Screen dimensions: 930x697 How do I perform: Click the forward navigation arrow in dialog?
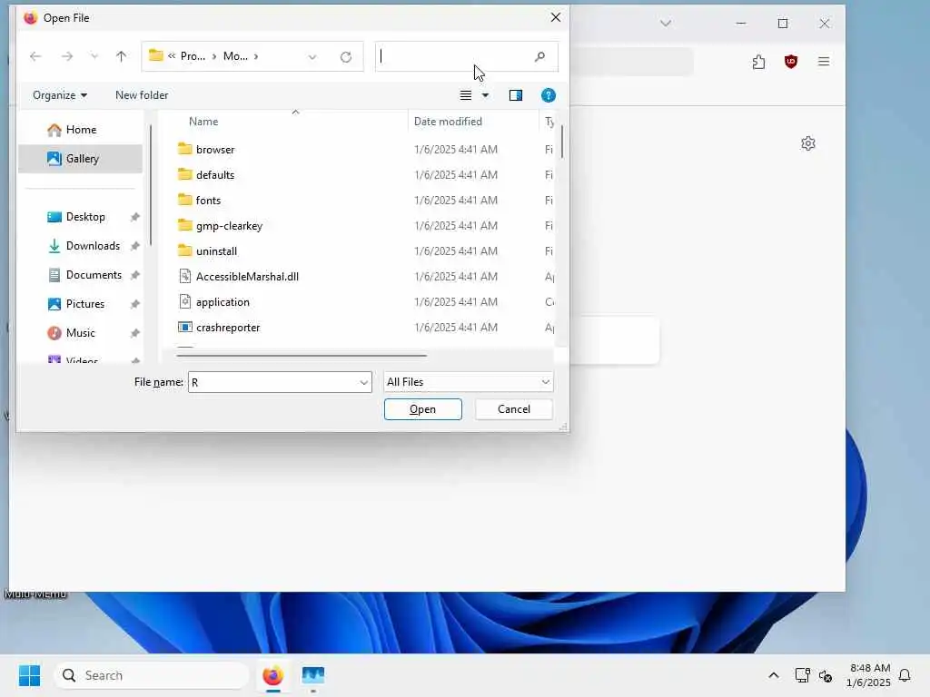click(x=67, y=56)
